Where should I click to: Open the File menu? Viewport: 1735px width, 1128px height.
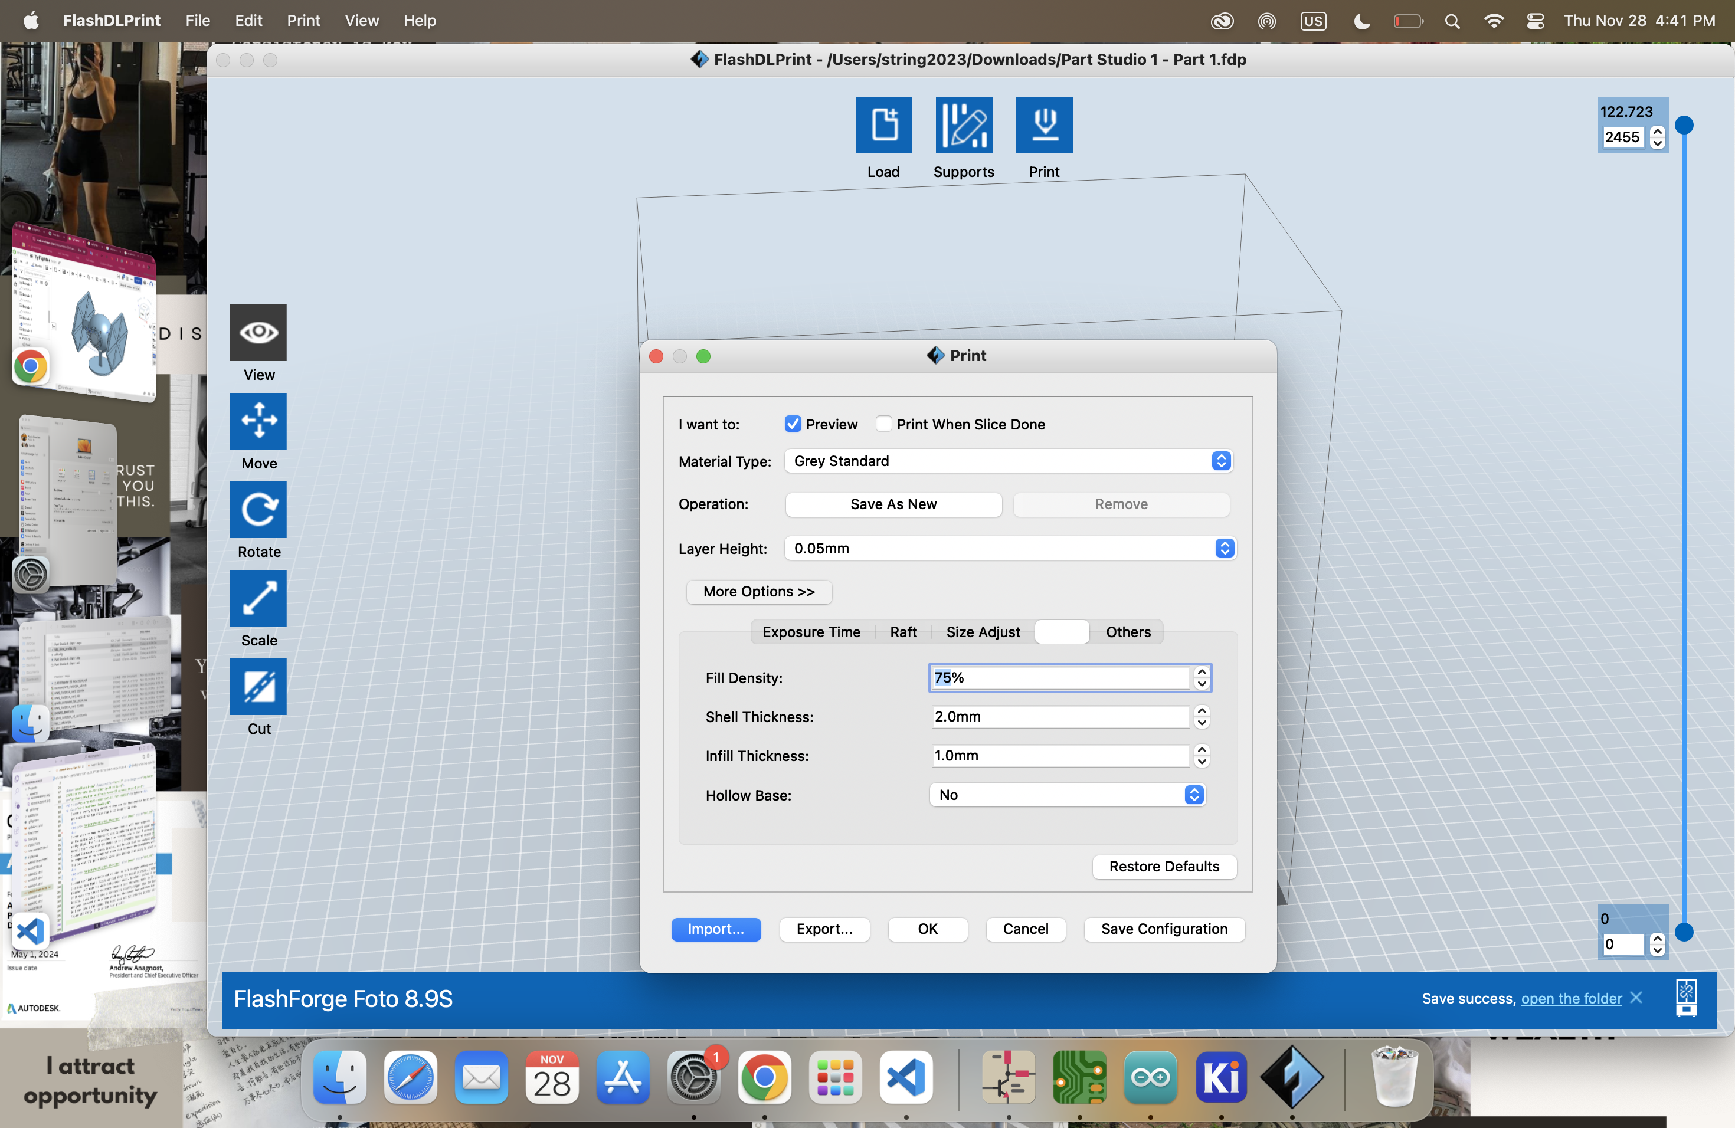click(x=198, y=21)
